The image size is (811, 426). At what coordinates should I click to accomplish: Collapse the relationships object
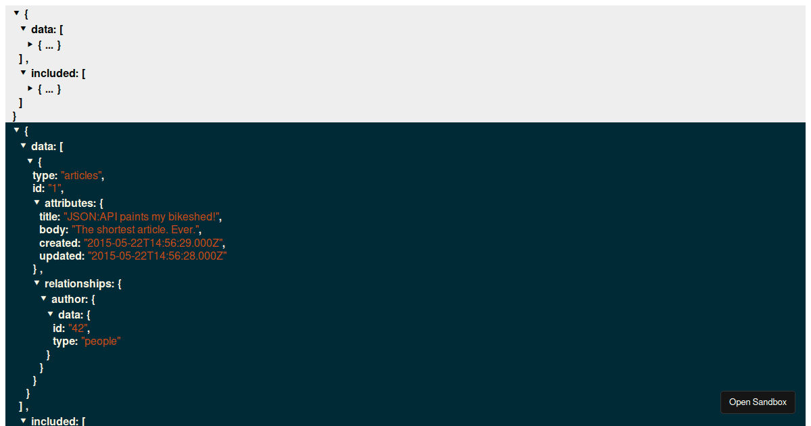pyautogui.click(x=36, y=283)
